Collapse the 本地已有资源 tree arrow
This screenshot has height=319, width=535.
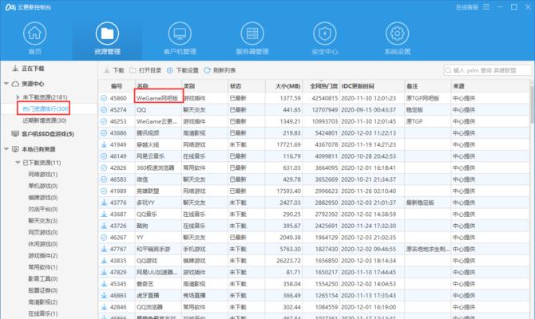tap(6, 149)
